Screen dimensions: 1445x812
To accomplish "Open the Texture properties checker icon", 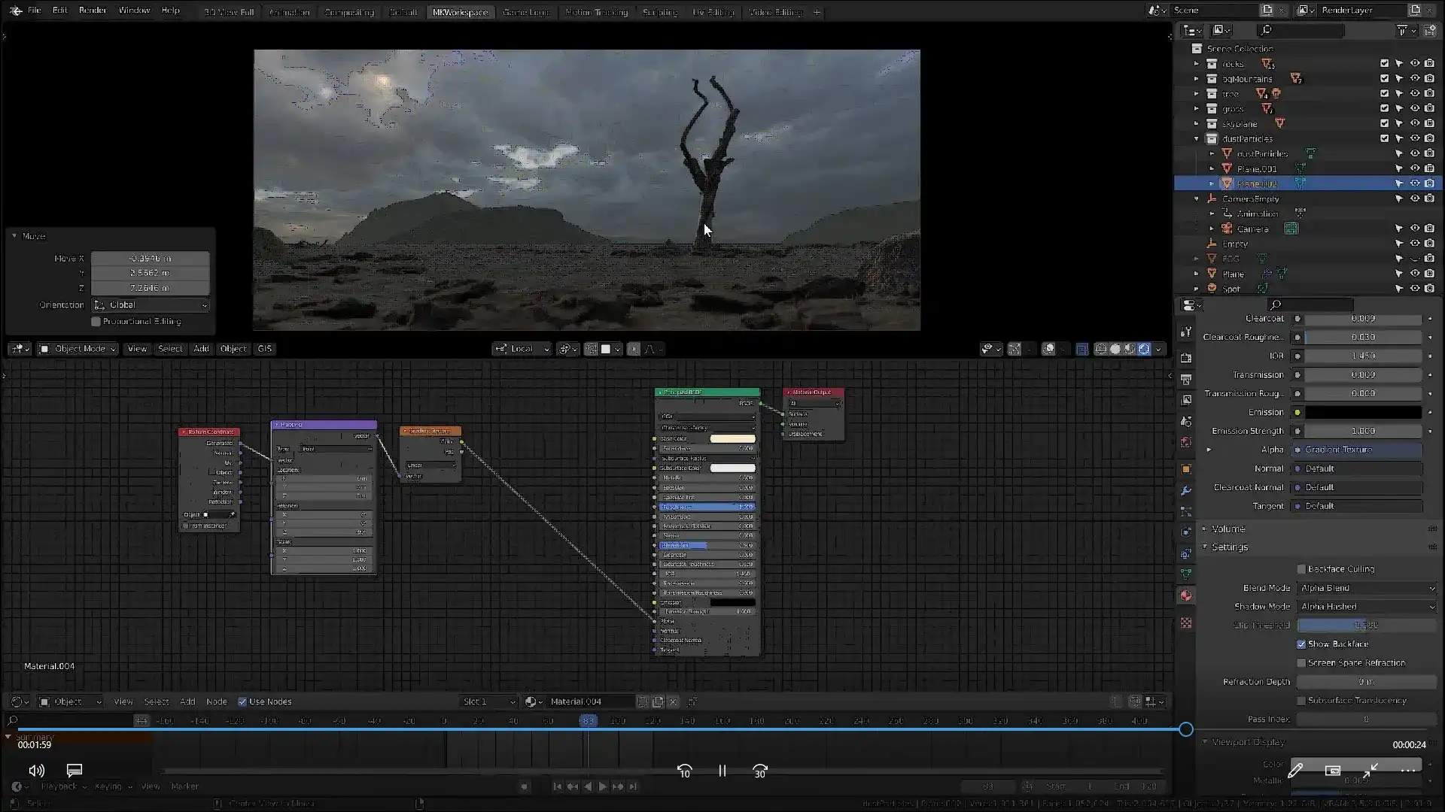I will point(1186,623).
